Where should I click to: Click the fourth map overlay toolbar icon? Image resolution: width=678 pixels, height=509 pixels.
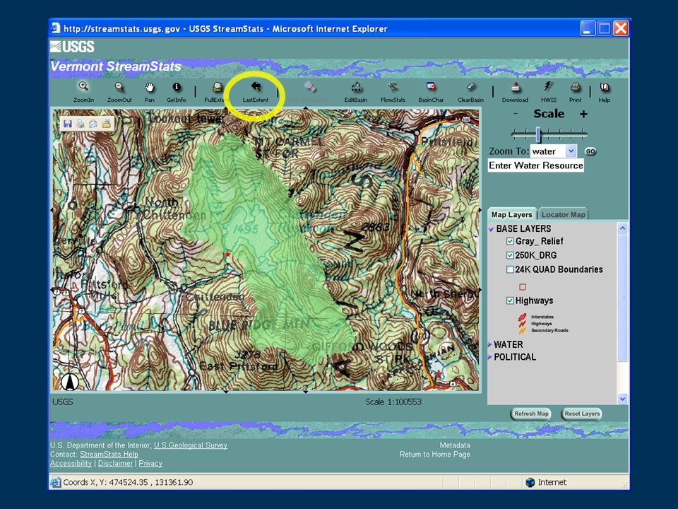pyautogui.click(x=106, y=124)
